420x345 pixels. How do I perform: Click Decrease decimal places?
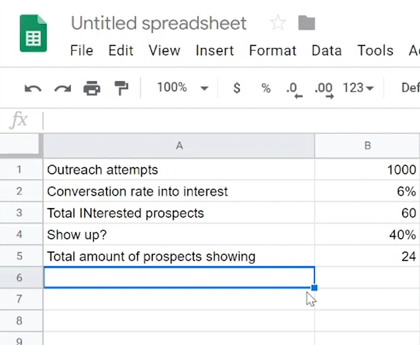294,88
